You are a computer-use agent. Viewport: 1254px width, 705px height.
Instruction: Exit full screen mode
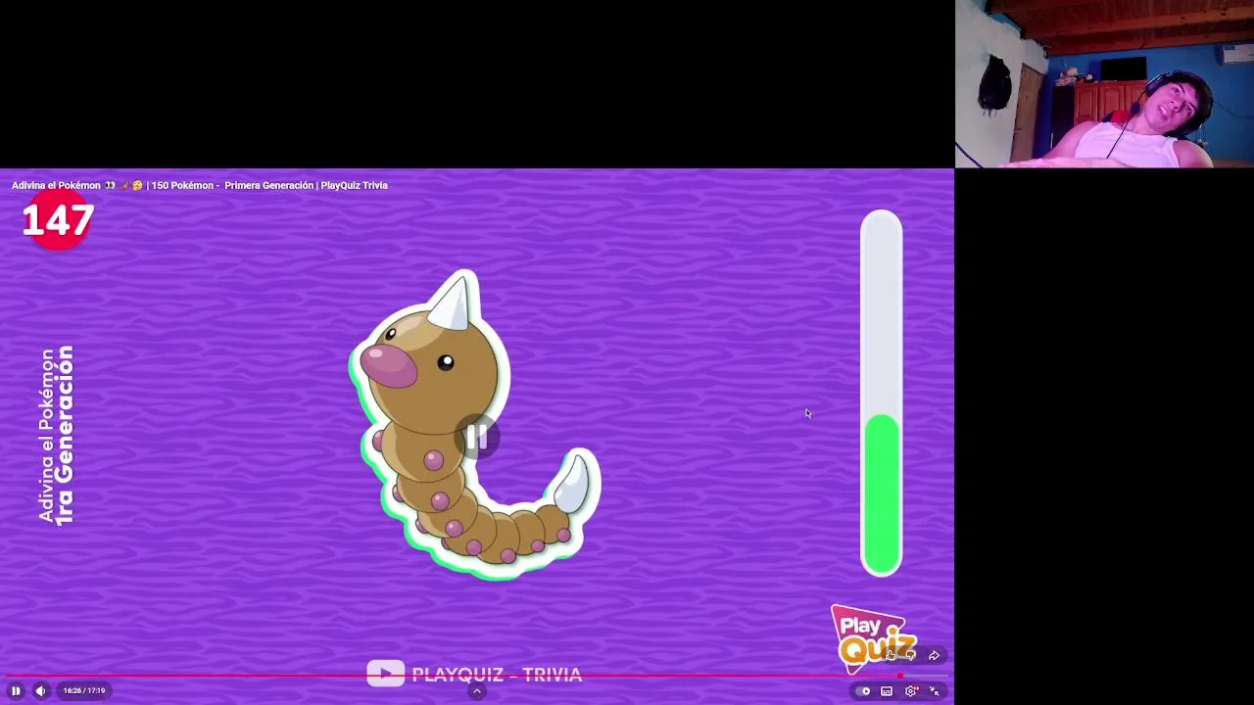936,691
